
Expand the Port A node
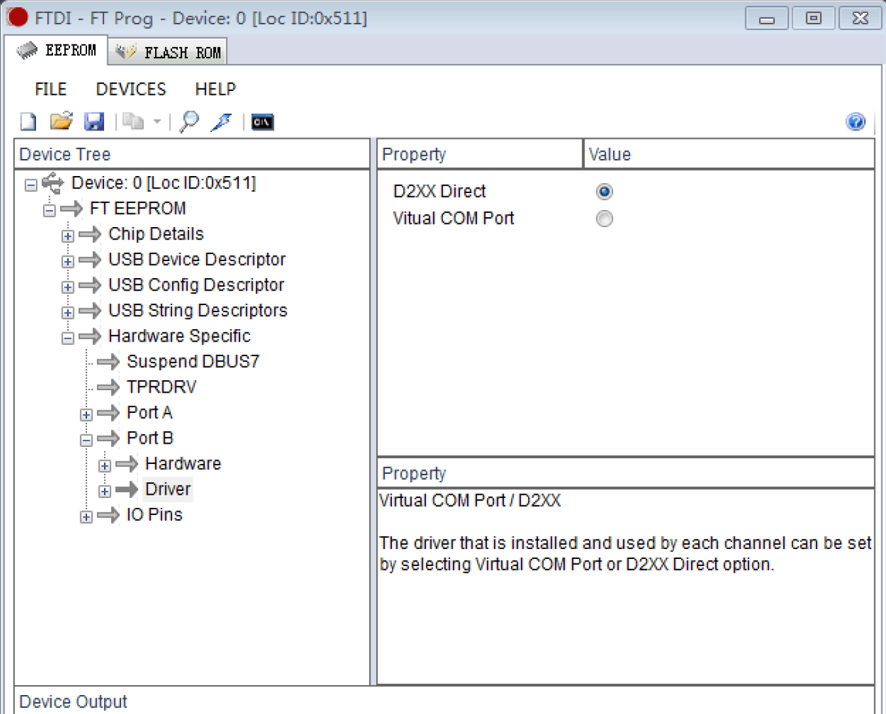pyautogui.click(x=86, y=414)
